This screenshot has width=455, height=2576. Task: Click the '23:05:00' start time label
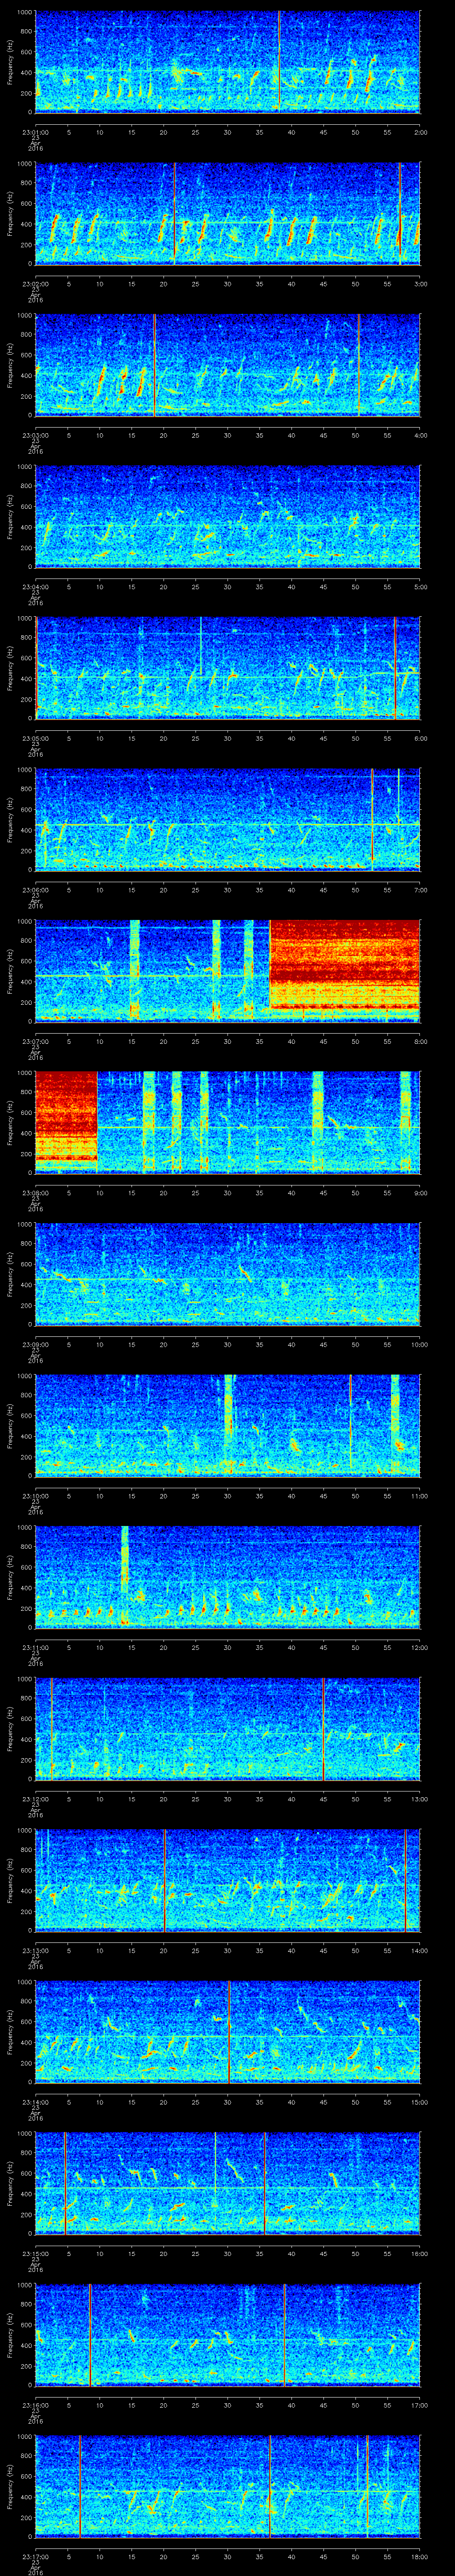point(36,737)
